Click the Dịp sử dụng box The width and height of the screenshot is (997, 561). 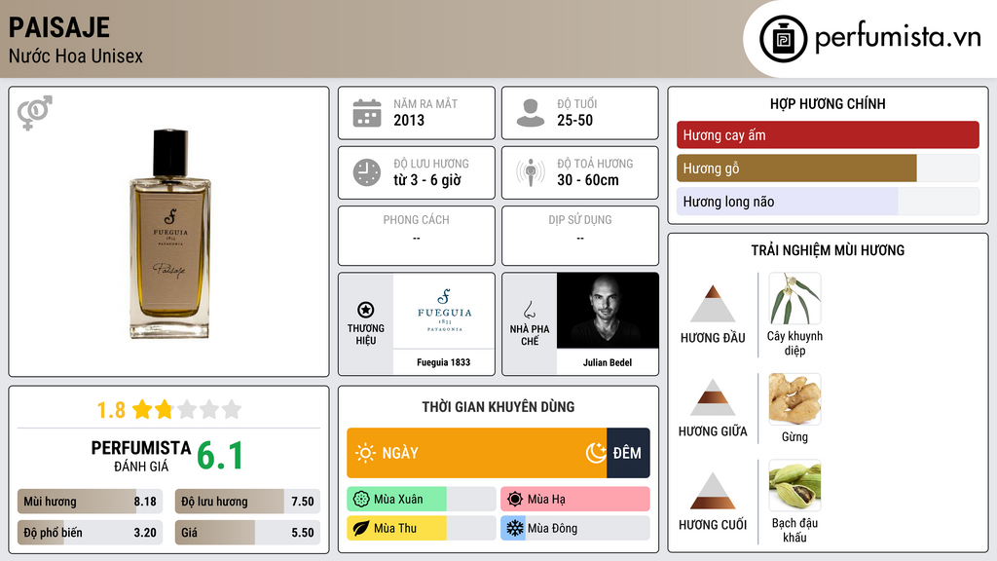580,236
